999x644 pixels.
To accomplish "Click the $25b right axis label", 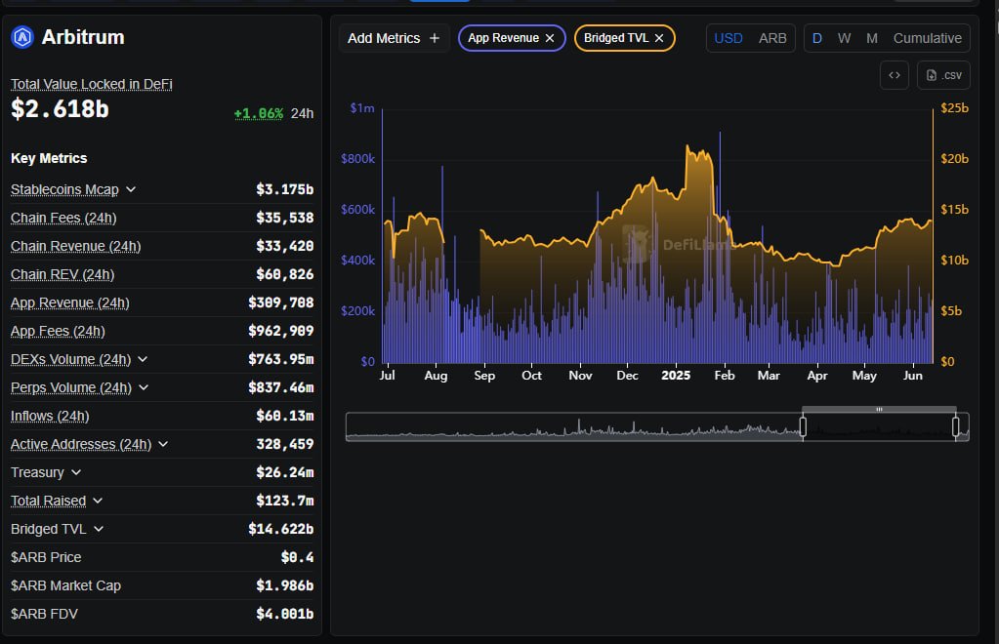I will click(x=954, y=108).
